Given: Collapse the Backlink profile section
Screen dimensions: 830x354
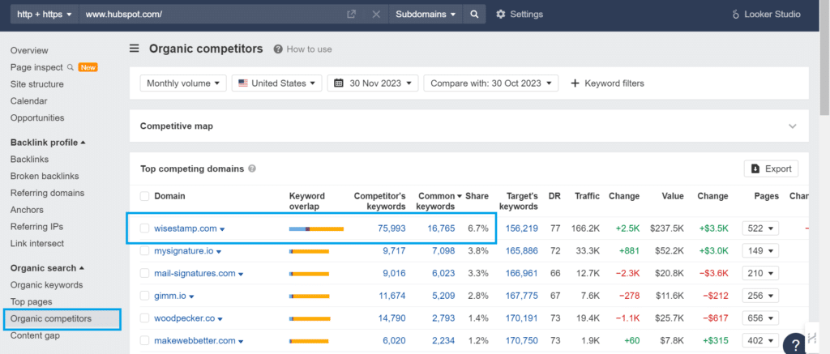Looking at the screenshot, I should coord(48,143).
